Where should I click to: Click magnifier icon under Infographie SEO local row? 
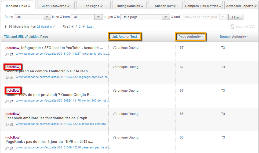tap(7, 54)
